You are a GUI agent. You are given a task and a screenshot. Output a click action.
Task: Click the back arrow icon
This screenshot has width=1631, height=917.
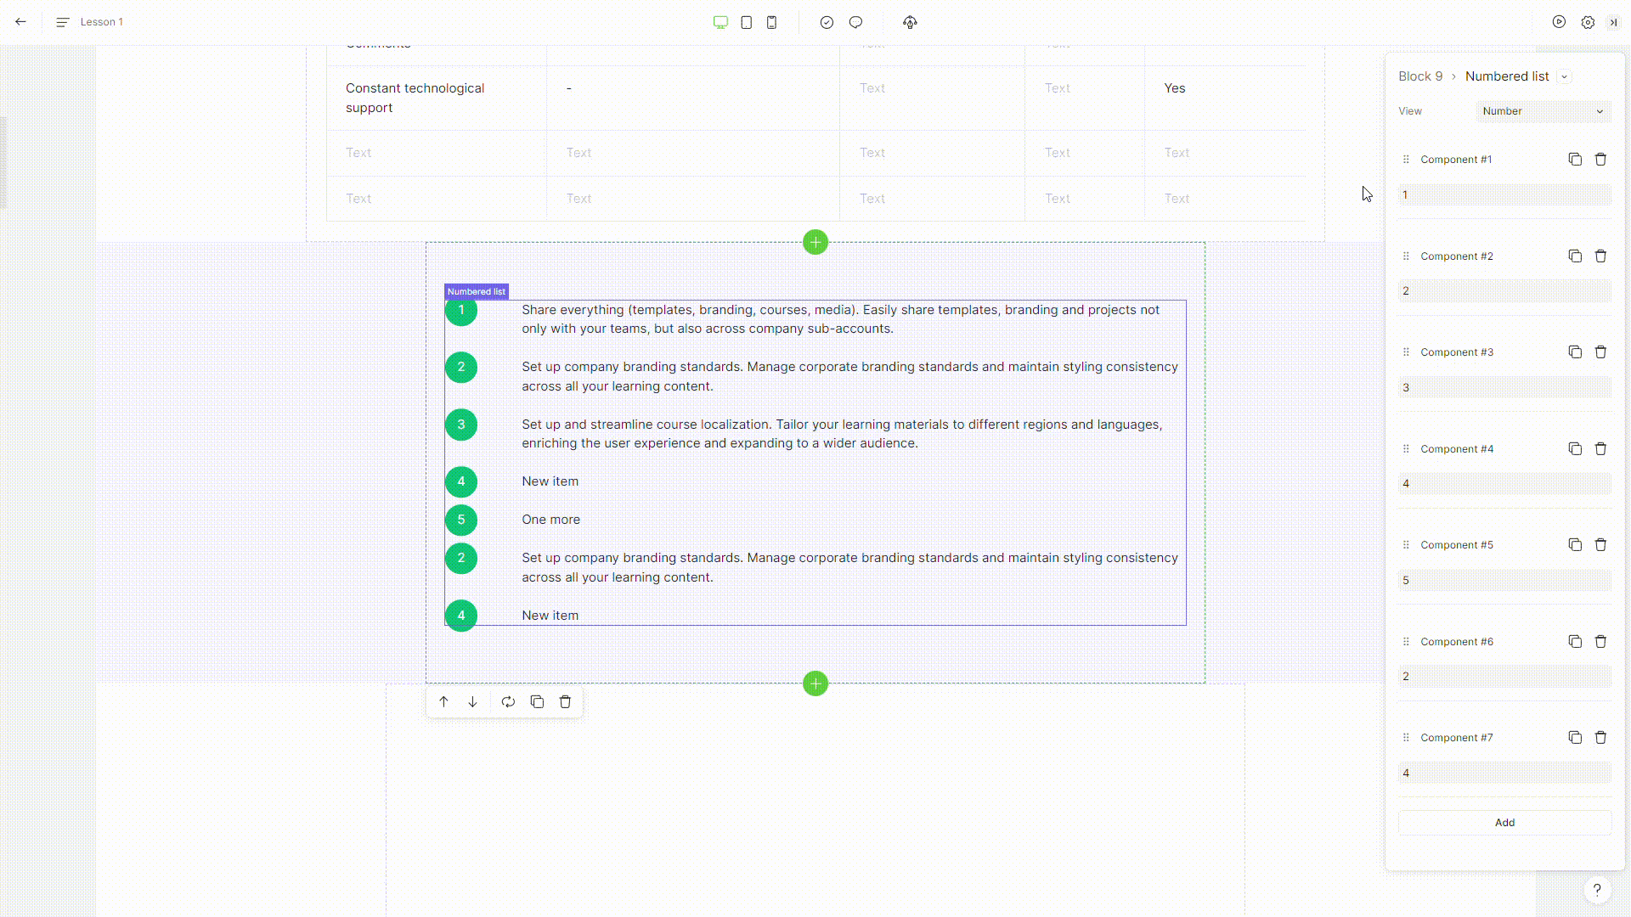20,22
